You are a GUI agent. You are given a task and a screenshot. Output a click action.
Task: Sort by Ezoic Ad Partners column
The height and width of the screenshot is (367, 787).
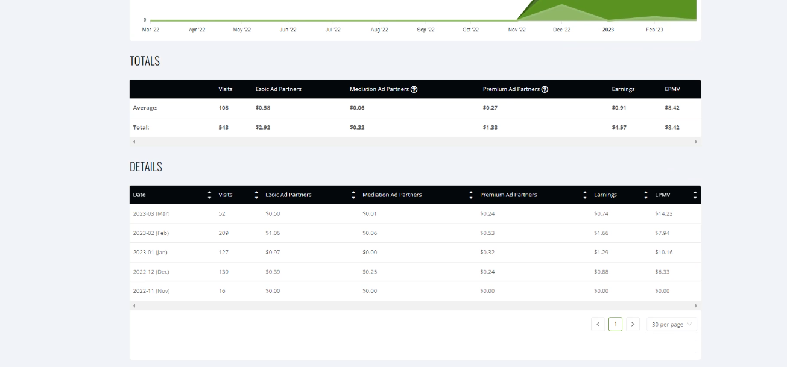[x=353, y=195]
